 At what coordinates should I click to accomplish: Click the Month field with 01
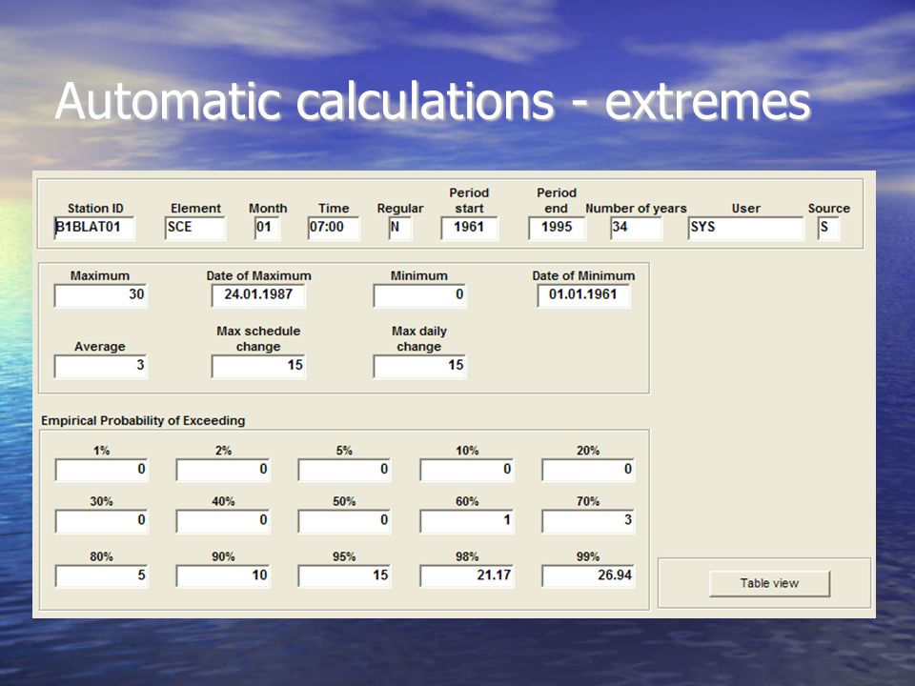point(267,228)
